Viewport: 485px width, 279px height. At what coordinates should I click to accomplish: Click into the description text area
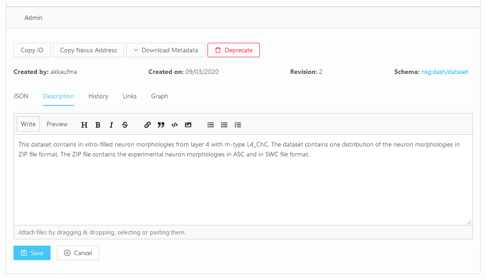pyautogui.click(x=243, y=180)
